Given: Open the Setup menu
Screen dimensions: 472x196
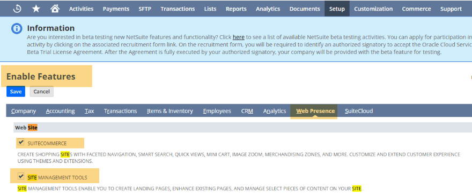Looking at the screenshot, I should pos(337,9).
